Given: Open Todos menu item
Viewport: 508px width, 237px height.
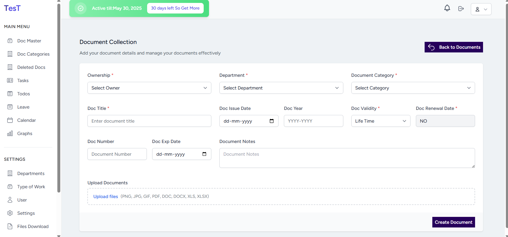Looking at the screenshot, I should [x=24, y=94].
